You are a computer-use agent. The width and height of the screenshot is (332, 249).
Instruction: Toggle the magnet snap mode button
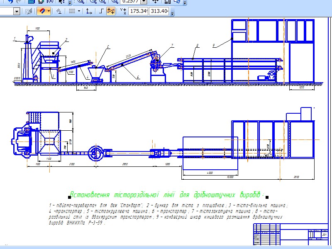[x=42, y=11]
